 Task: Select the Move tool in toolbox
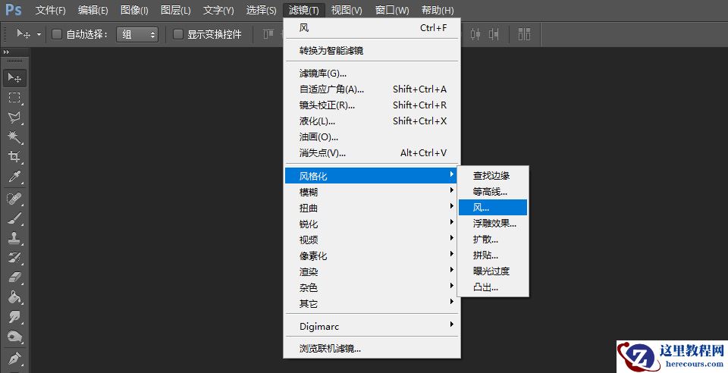pyautogui.click(x=14, y=78)
